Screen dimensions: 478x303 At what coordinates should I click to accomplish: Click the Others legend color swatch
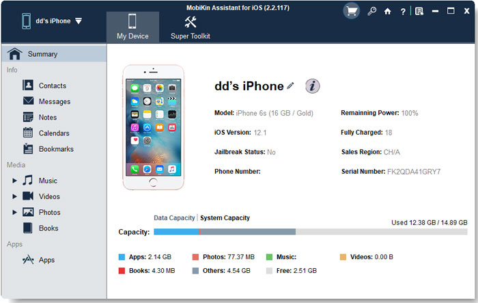click(x=195, y=271)
